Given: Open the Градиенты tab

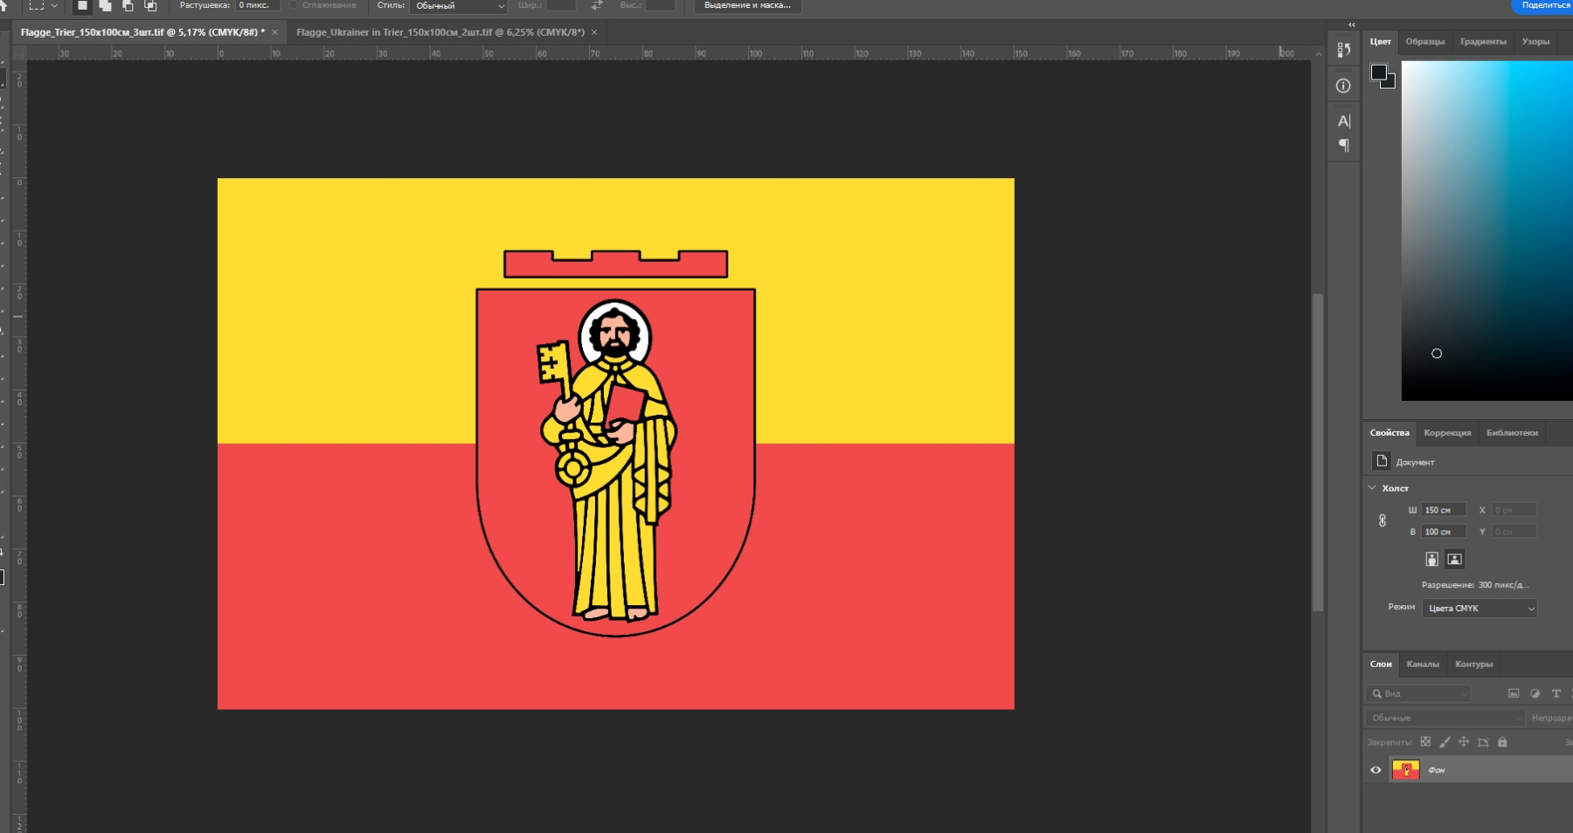Looking at the screenshot, I should point(1483,42).
